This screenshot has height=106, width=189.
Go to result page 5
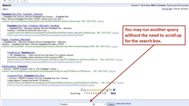click(94, 93)
